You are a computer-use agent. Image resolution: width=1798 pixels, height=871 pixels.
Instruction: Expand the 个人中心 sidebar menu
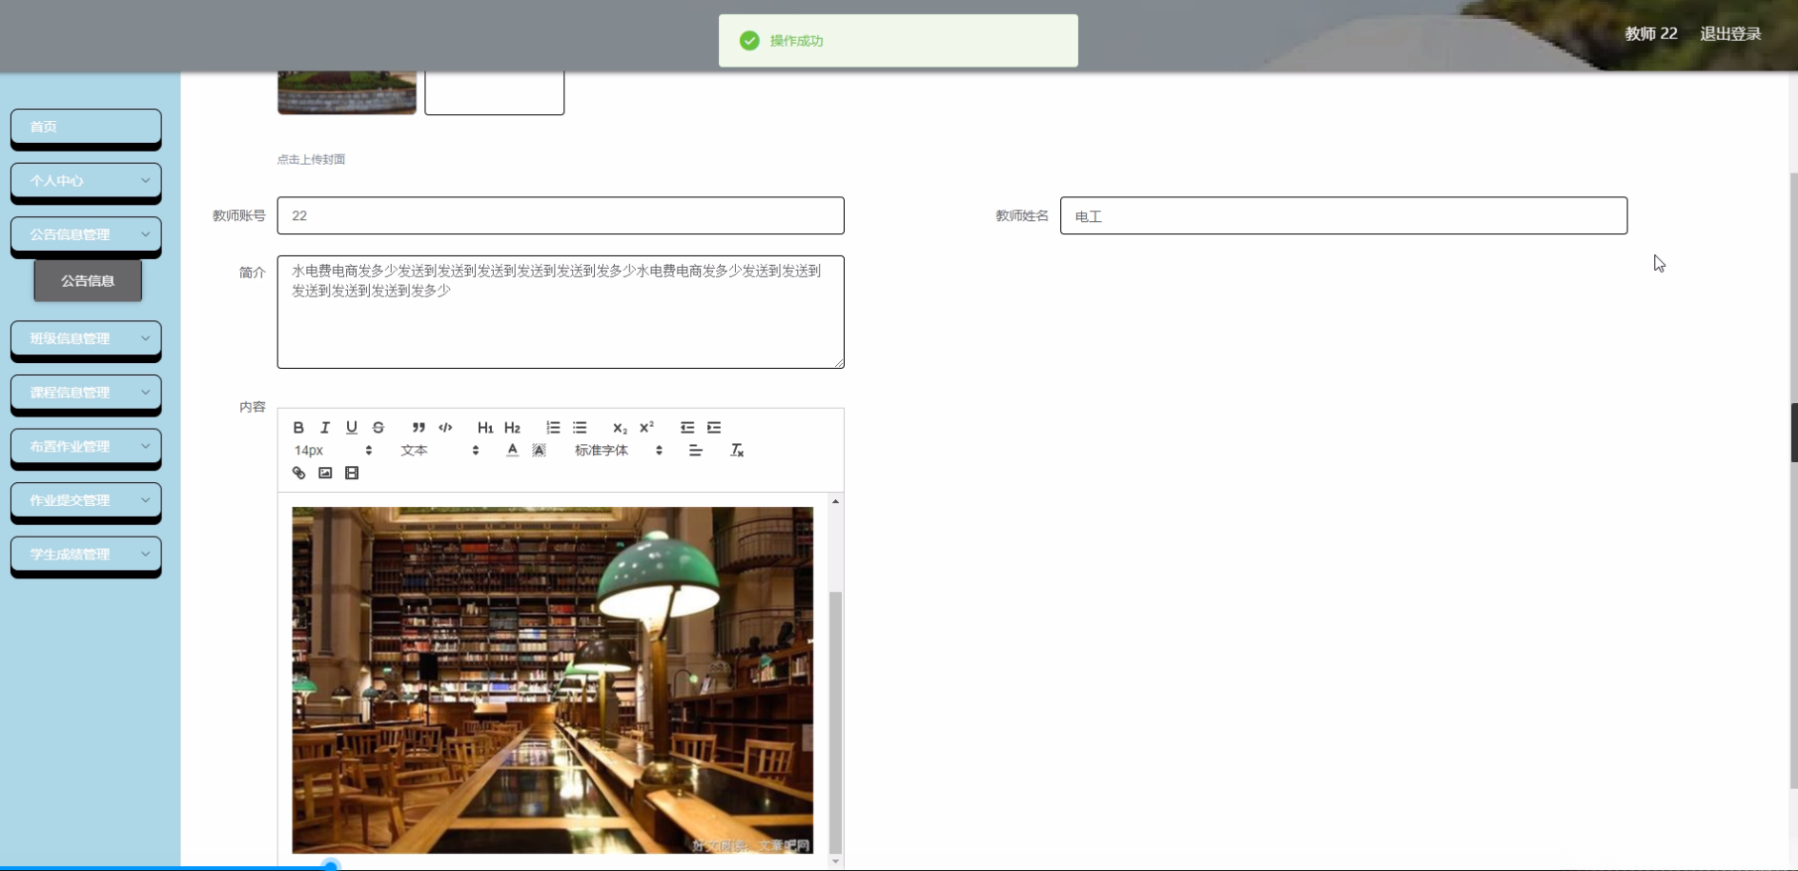coord(86,181)
